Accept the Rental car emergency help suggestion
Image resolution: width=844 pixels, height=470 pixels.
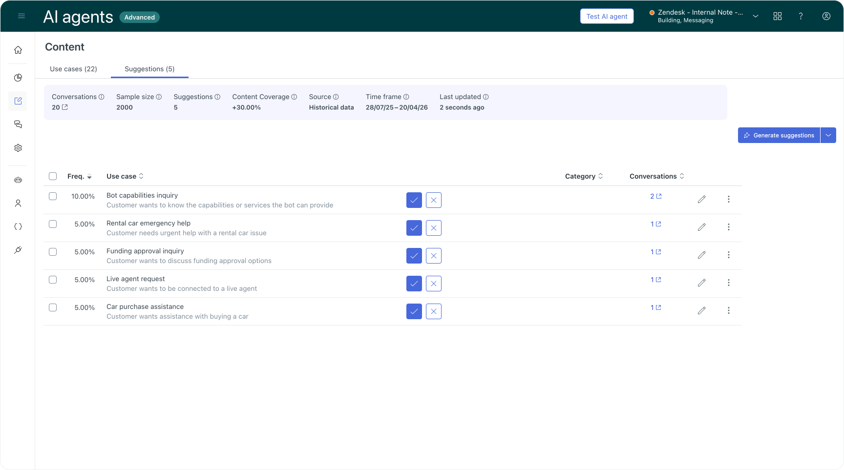(414, 228)
